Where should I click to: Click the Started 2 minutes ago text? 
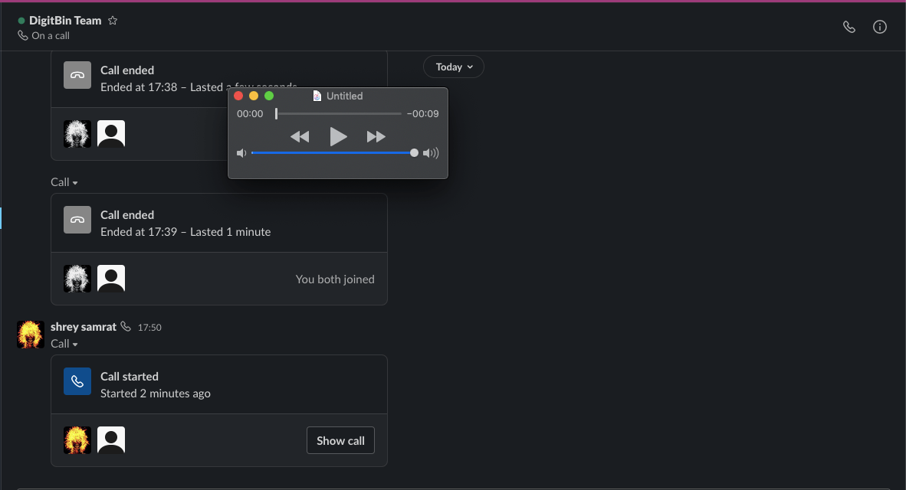coord(156,394)
